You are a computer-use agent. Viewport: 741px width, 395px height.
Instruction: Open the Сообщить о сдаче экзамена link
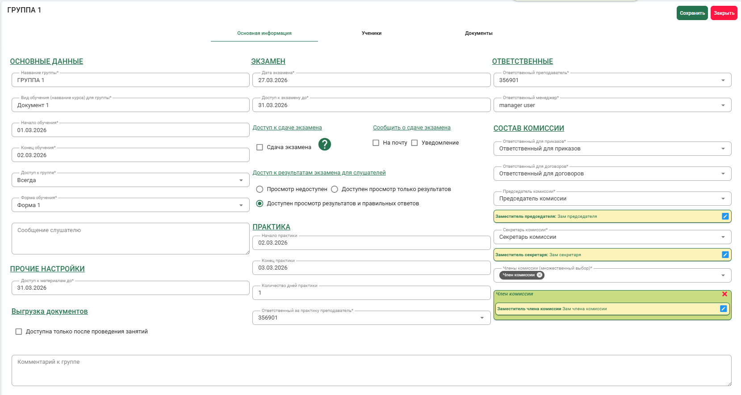point(412,128)
